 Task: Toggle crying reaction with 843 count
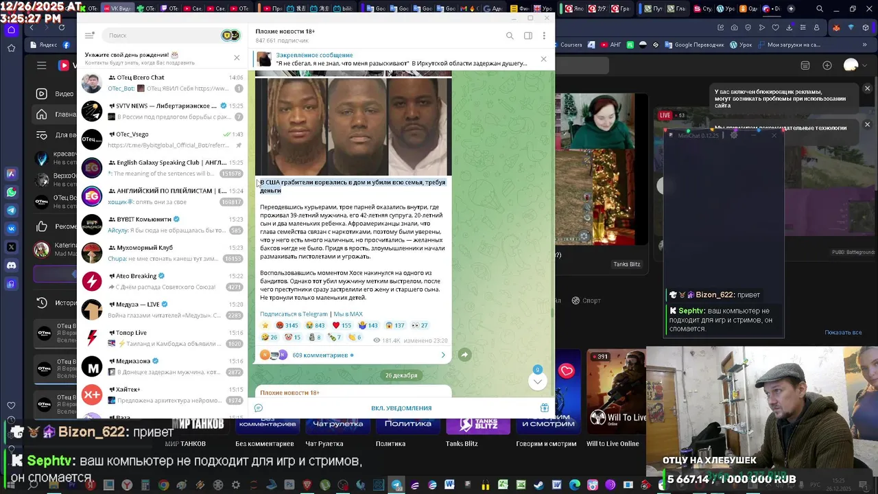tap(316, 325)
